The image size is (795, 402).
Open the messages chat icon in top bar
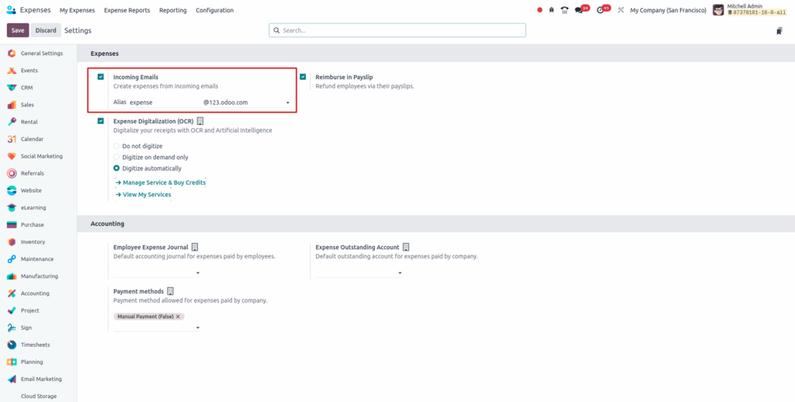(579, 10)
